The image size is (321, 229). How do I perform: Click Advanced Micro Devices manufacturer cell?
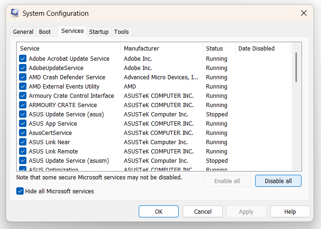click(161, 77)
